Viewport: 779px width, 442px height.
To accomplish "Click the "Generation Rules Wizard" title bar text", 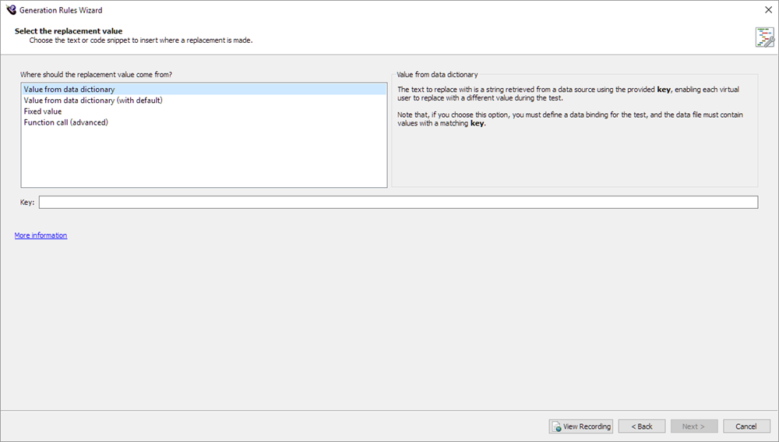I will 61,10.
